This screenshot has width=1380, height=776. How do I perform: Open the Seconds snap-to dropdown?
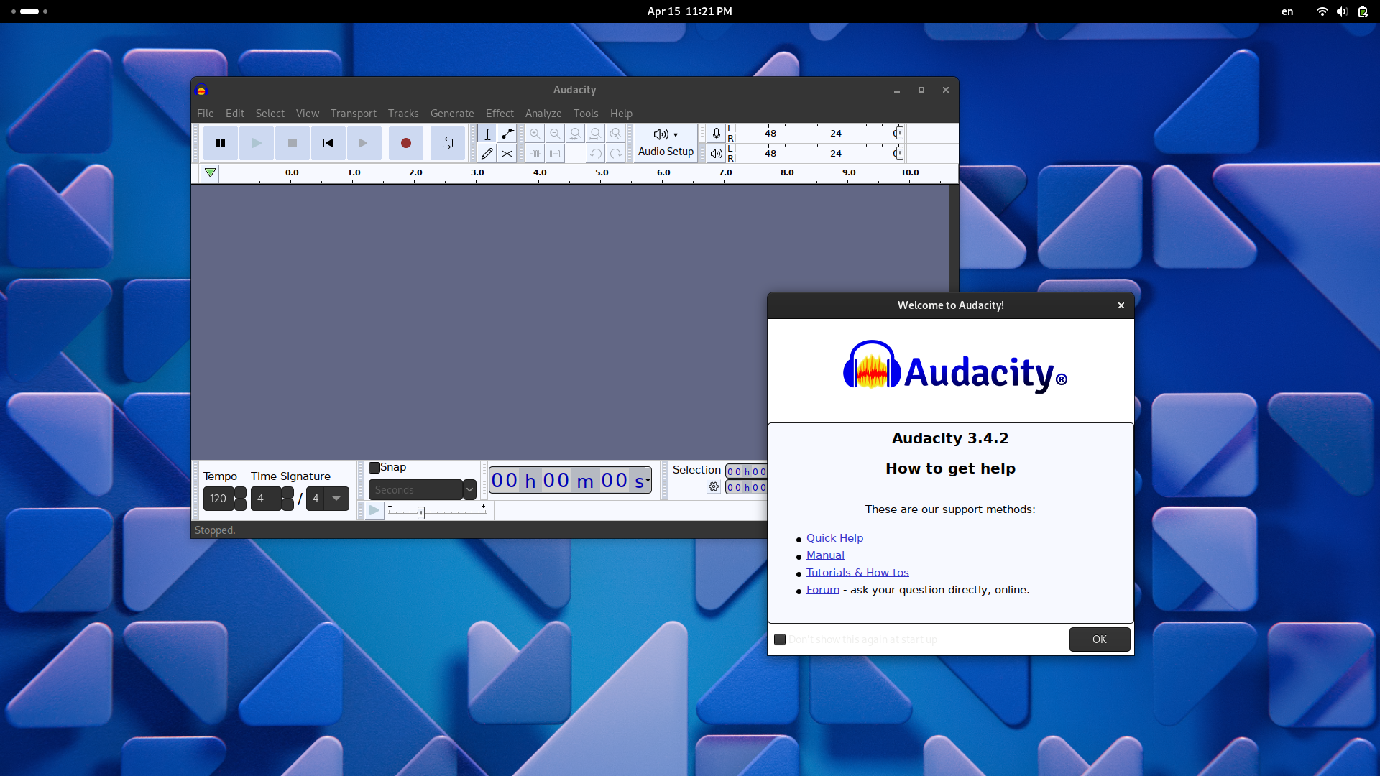[423, 490]
